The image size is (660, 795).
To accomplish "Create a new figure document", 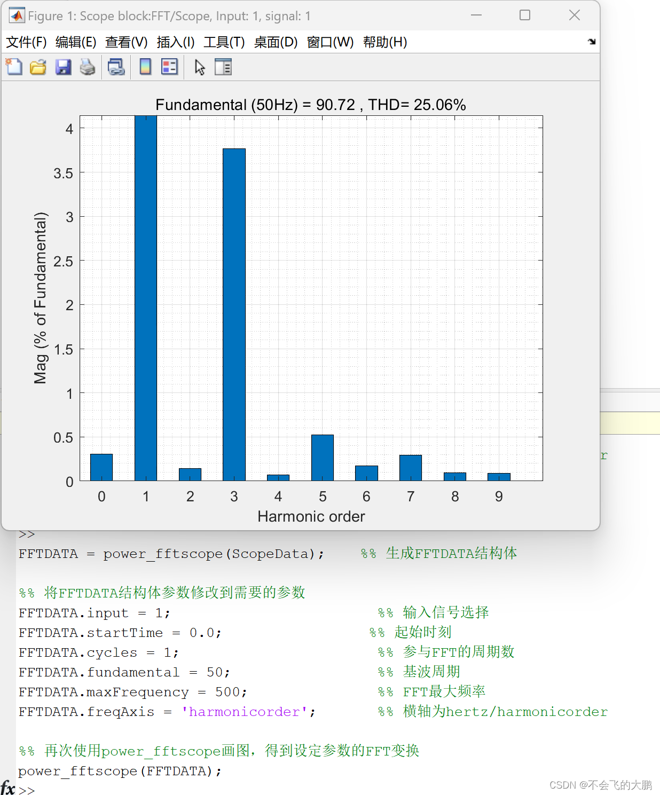I will [14, 67].
